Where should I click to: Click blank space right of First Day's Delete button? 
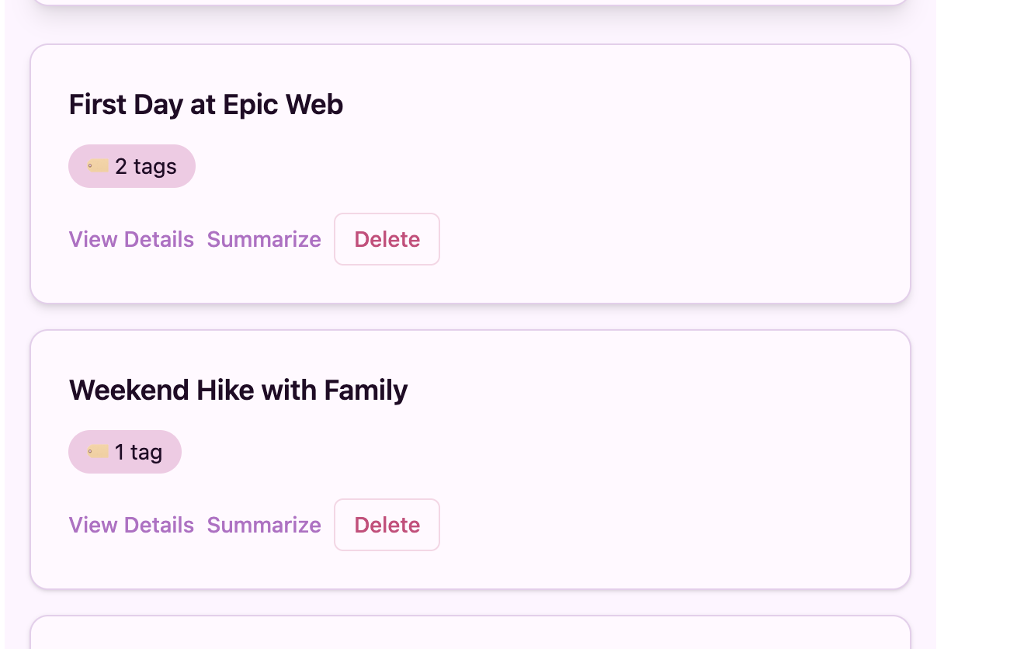point(660,239)
